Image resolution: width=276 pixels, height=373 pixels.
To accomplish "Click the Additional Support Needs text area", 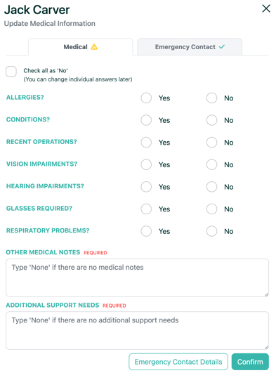I will (137, 330).
